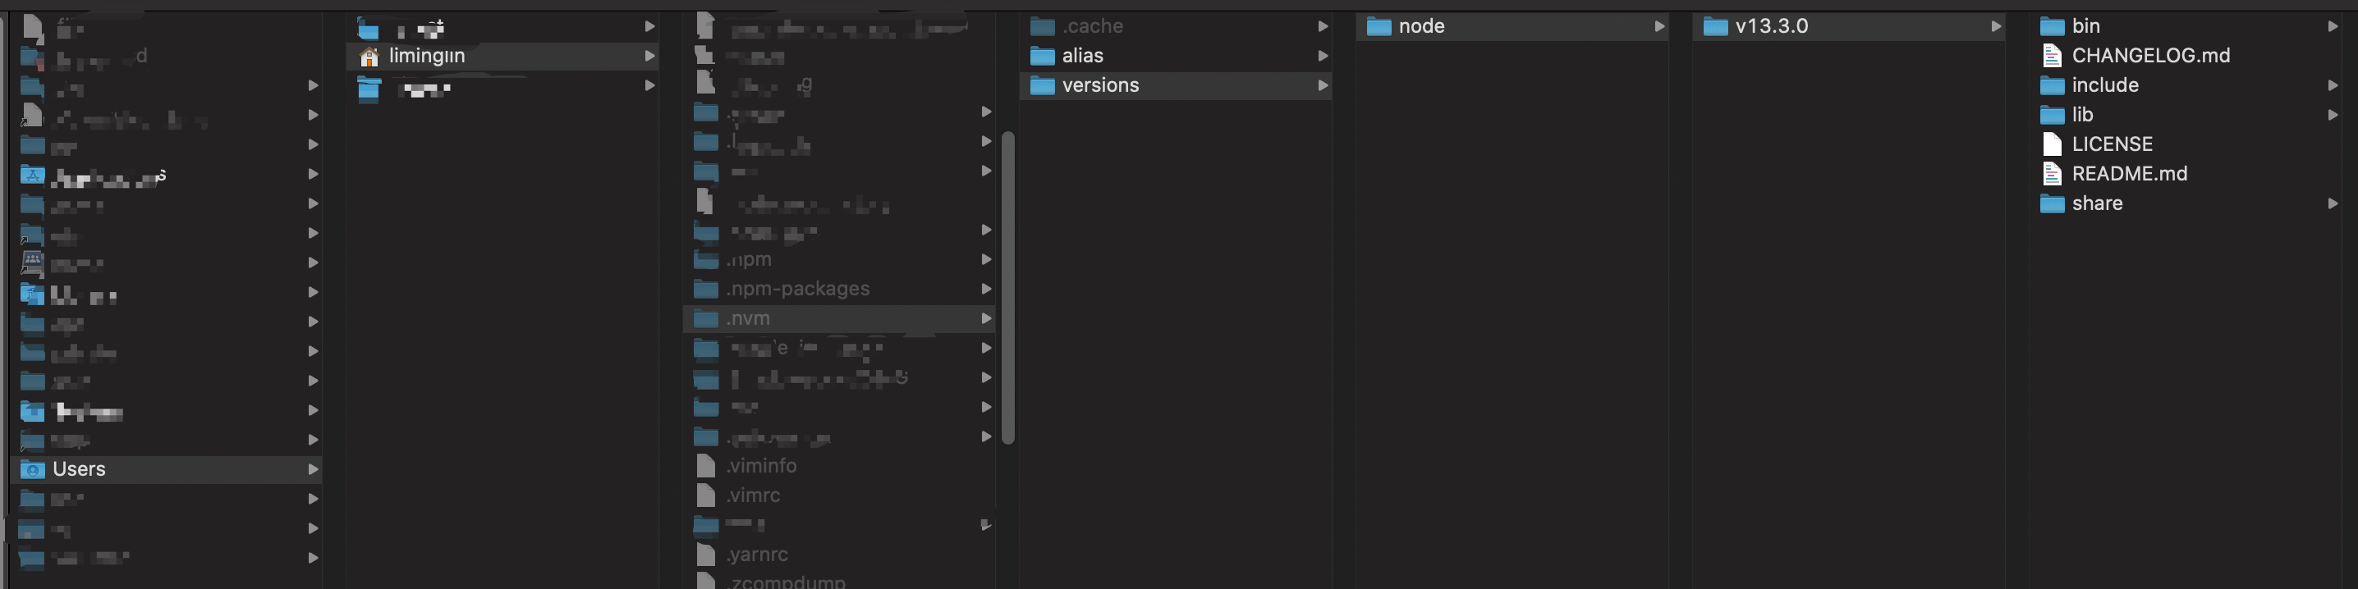Click the lib folder icon
The width and height of the screenshot is (2358, 589).
[2053, 114]
